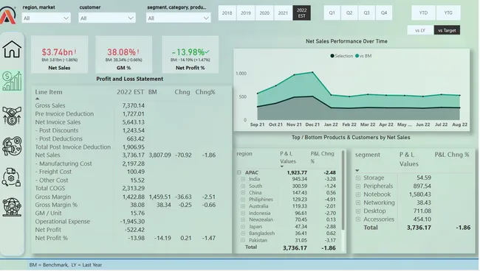480x271 pixels.
Task: Click the GM / Unit line item
Action: point(48,213)
